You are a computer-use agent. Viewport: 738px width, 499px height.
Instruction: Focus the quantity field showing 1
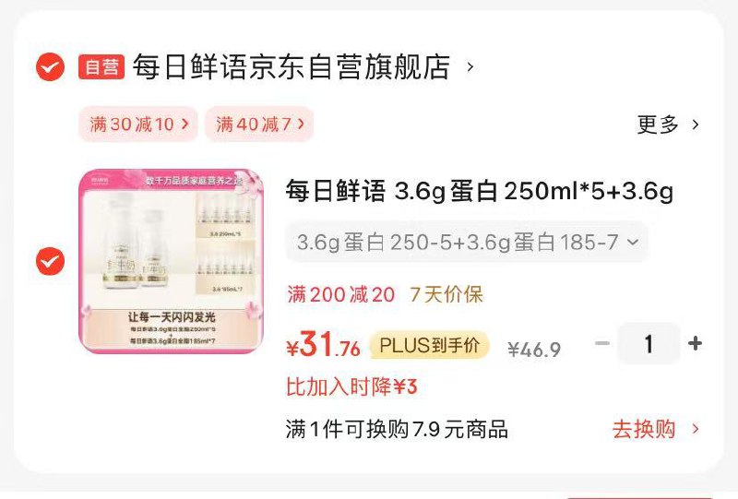tap(649, 343)
